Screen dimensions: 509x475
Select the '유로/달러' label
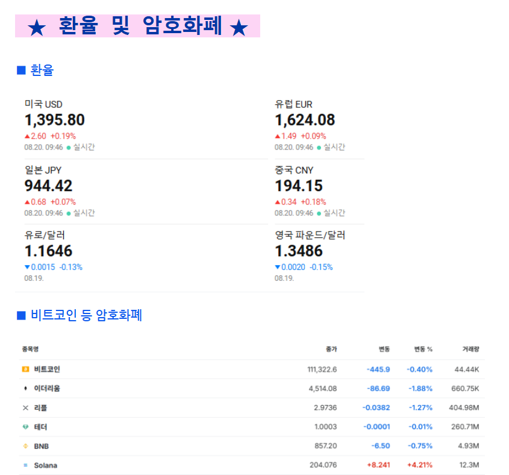pyautogui.click(x=45, y=235)
